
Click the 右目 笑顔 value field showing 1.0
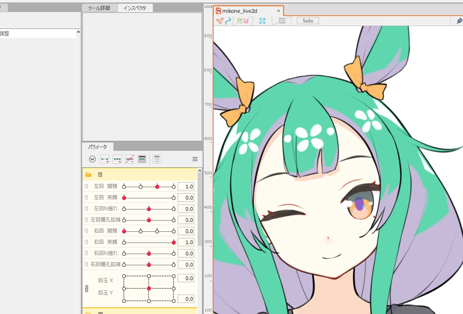(x=186, y=243)
